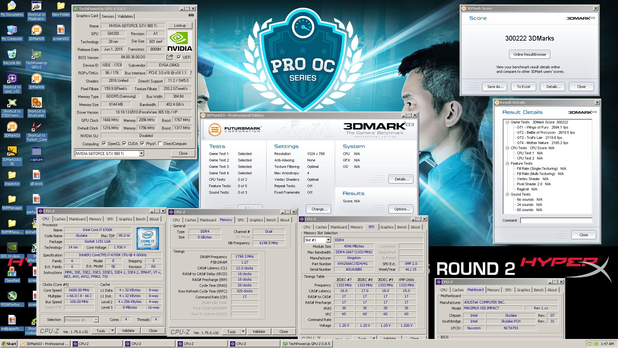Open the GPU selection dropdown in GPU-Z
Screen dimensions: 618x348
[141, 154]
